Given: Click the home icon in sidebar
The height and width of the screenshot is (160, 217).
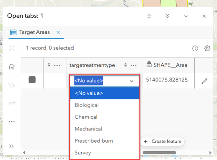Looking at the screenshot, I should pos(11,66).
